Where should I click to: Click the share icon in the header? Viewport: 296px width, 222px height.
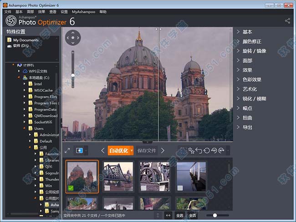click(x=287, y=21)
